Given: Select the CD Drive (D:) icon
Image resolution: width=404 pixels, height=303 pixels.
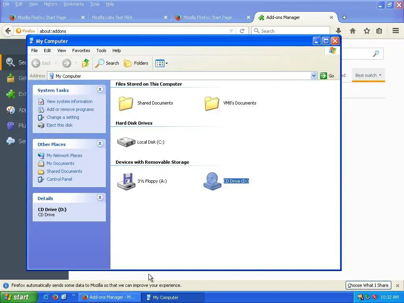Looking at the screenshot, I should [x=212, y=181].
